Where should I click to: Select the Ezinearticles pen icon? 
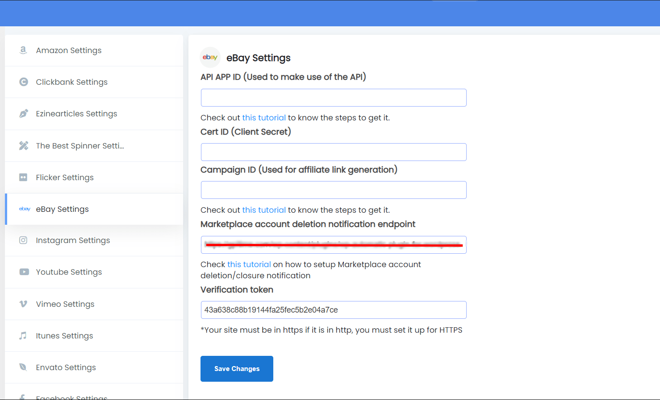(x=23, y=113)
